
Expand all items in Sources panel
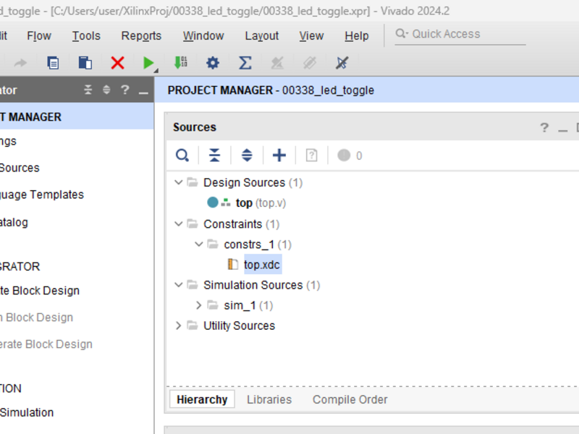point(247,156)
